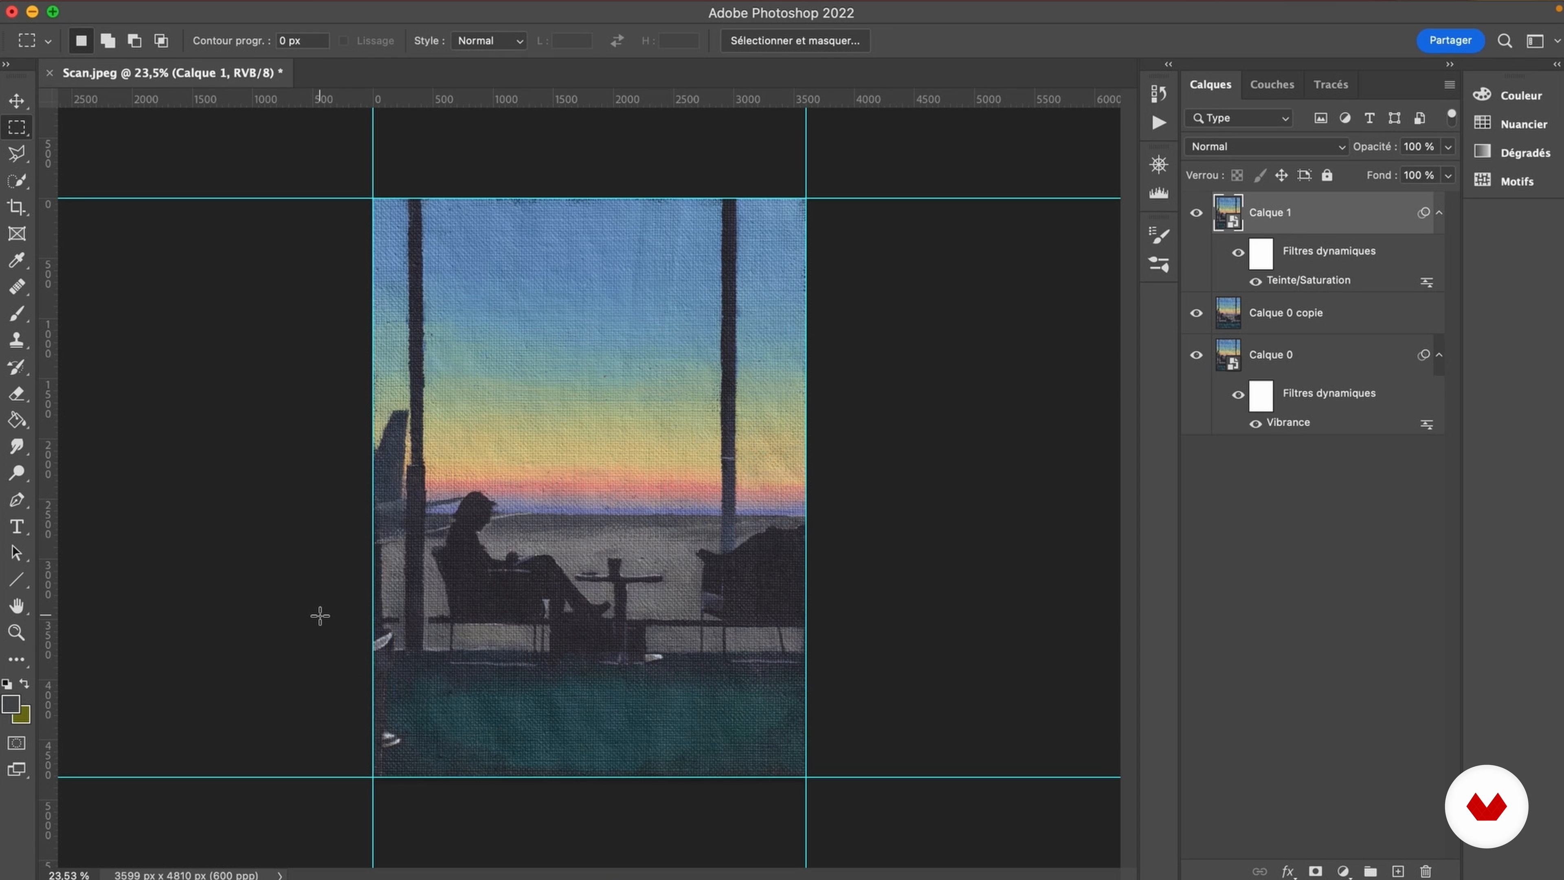Open the Edit Toolbar three-dots menu
Viewport: 1564px width, 880px height.
pos(16,660)
